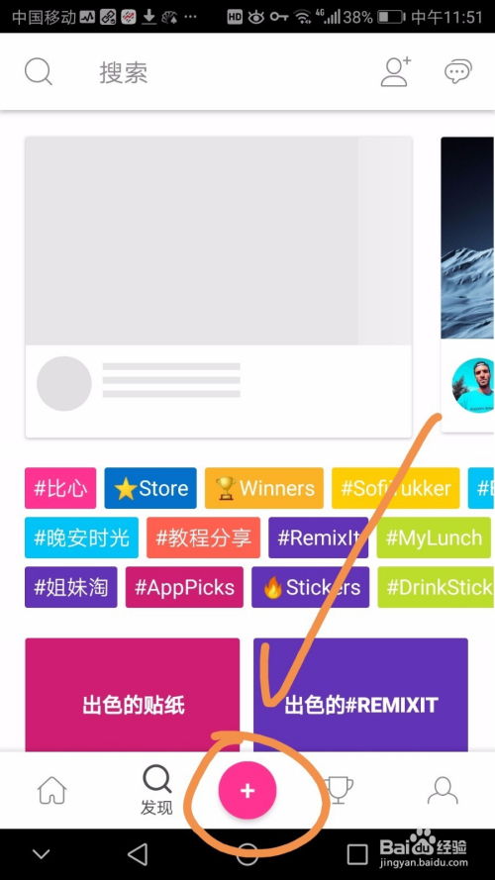
Task: Open the #AppPicks tag
Action: click(184, 587)
